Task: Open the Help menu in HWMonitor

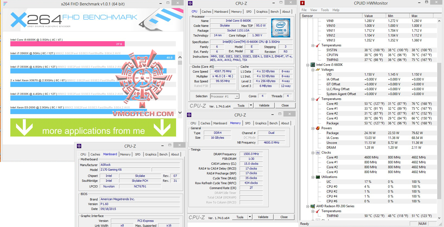Action: (336, 10)
